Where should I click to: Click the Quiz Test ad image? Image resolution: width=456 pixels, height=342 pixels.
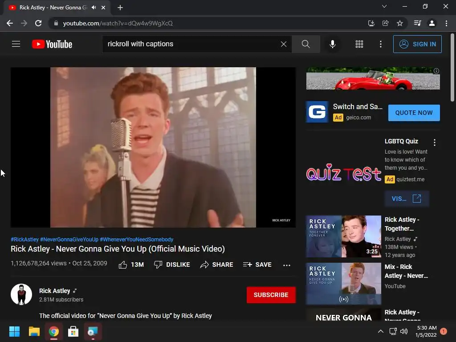tap(343, 173)
